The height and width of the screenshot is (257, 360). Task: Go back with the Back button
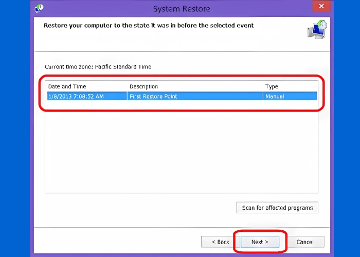tap(219, 242)
